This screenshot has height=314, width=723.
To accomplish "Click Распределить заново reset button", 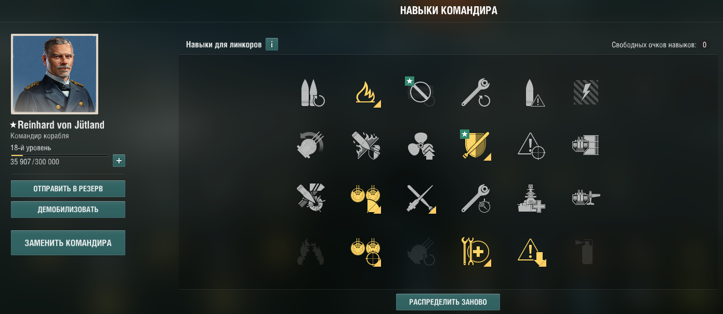I will [448, 302].
